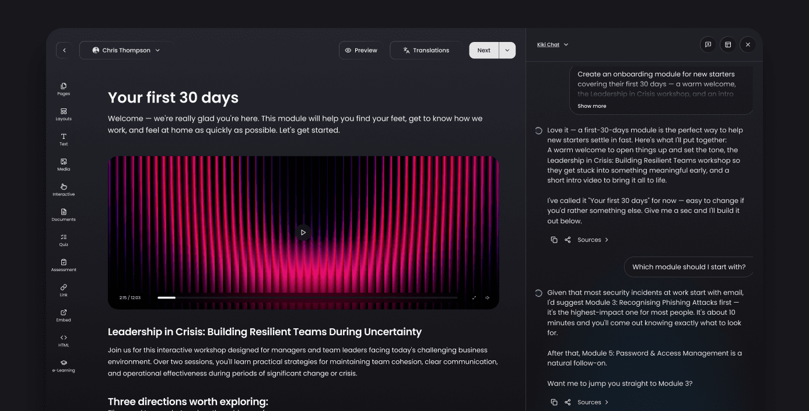Select the Embed tool in the sidebar
Image resolution: width=809 pixels, height=411 pixels.
tap(64, 315)
